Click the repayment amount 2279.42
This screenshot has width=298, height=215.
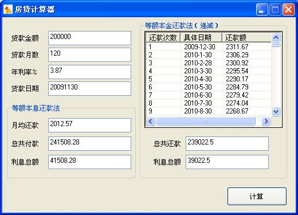[237, 95]
